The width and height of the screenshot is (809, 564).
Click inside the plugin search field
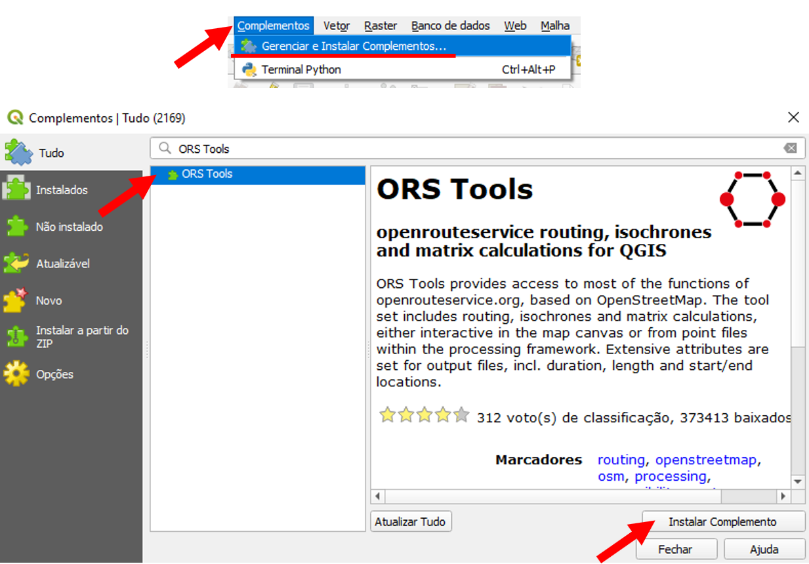point(459,149)
